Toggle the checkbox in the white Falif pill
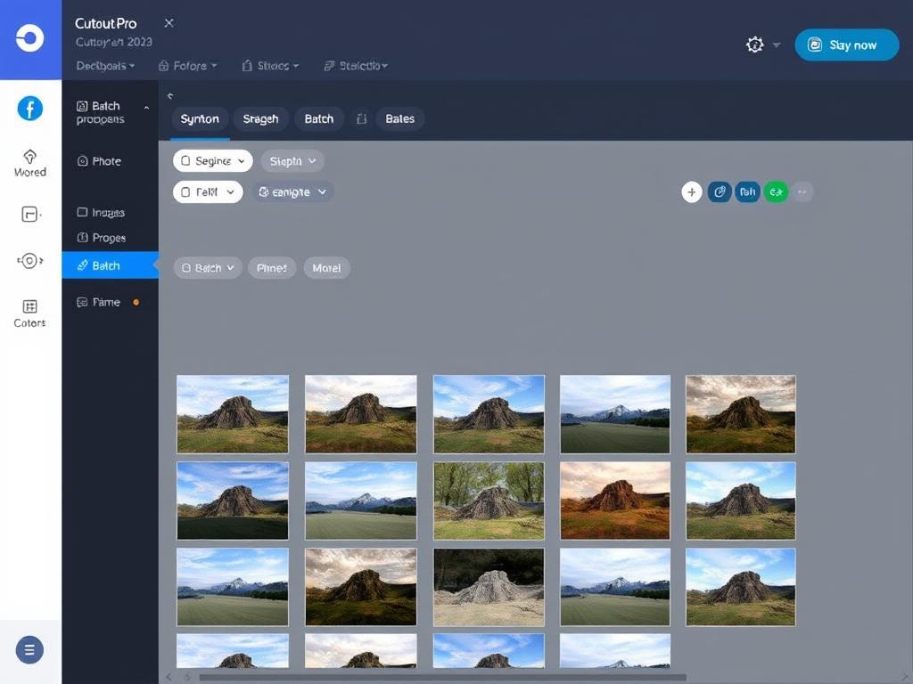Image resolution: width=913 pixels, height=684 pixels. coord(186,191)
